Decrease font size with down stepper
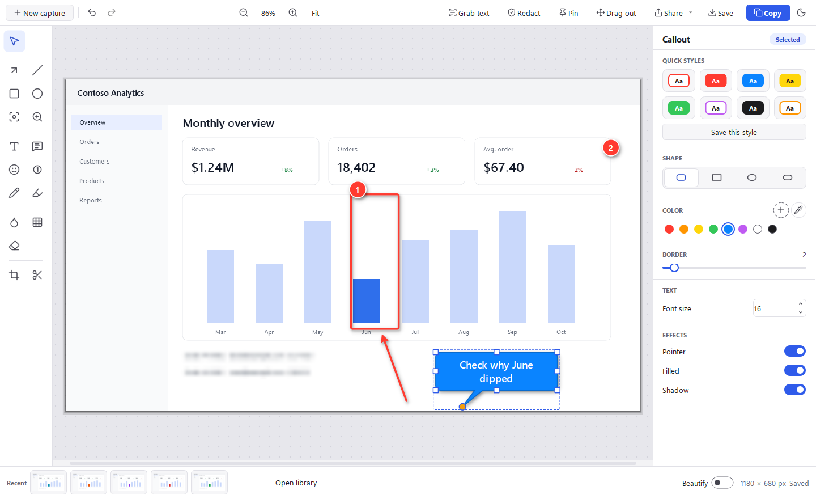The height and width of the screenshot is (499, 816). coord(801,312)
